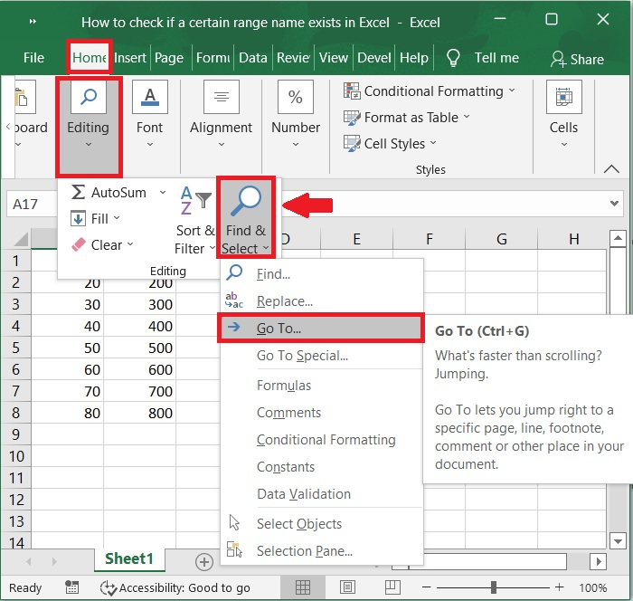
Task: Click the zoom in plus button
Action: pyautogui.click(x=559, y=587)
